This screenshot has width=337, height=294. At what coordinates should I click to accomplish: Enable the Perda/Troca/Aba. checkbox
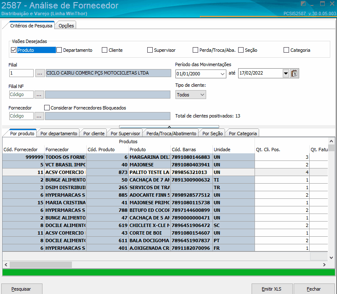click(195, 50)
